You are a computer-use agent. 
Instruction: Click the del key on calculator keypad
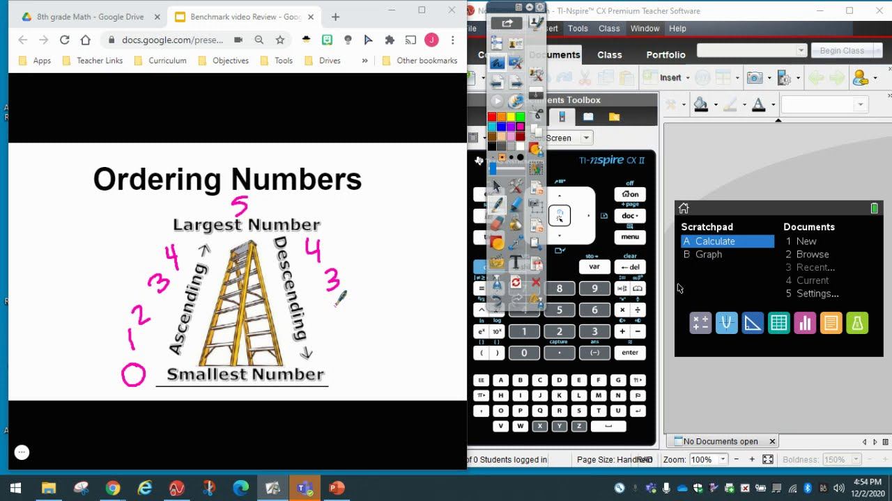(630, 267)
